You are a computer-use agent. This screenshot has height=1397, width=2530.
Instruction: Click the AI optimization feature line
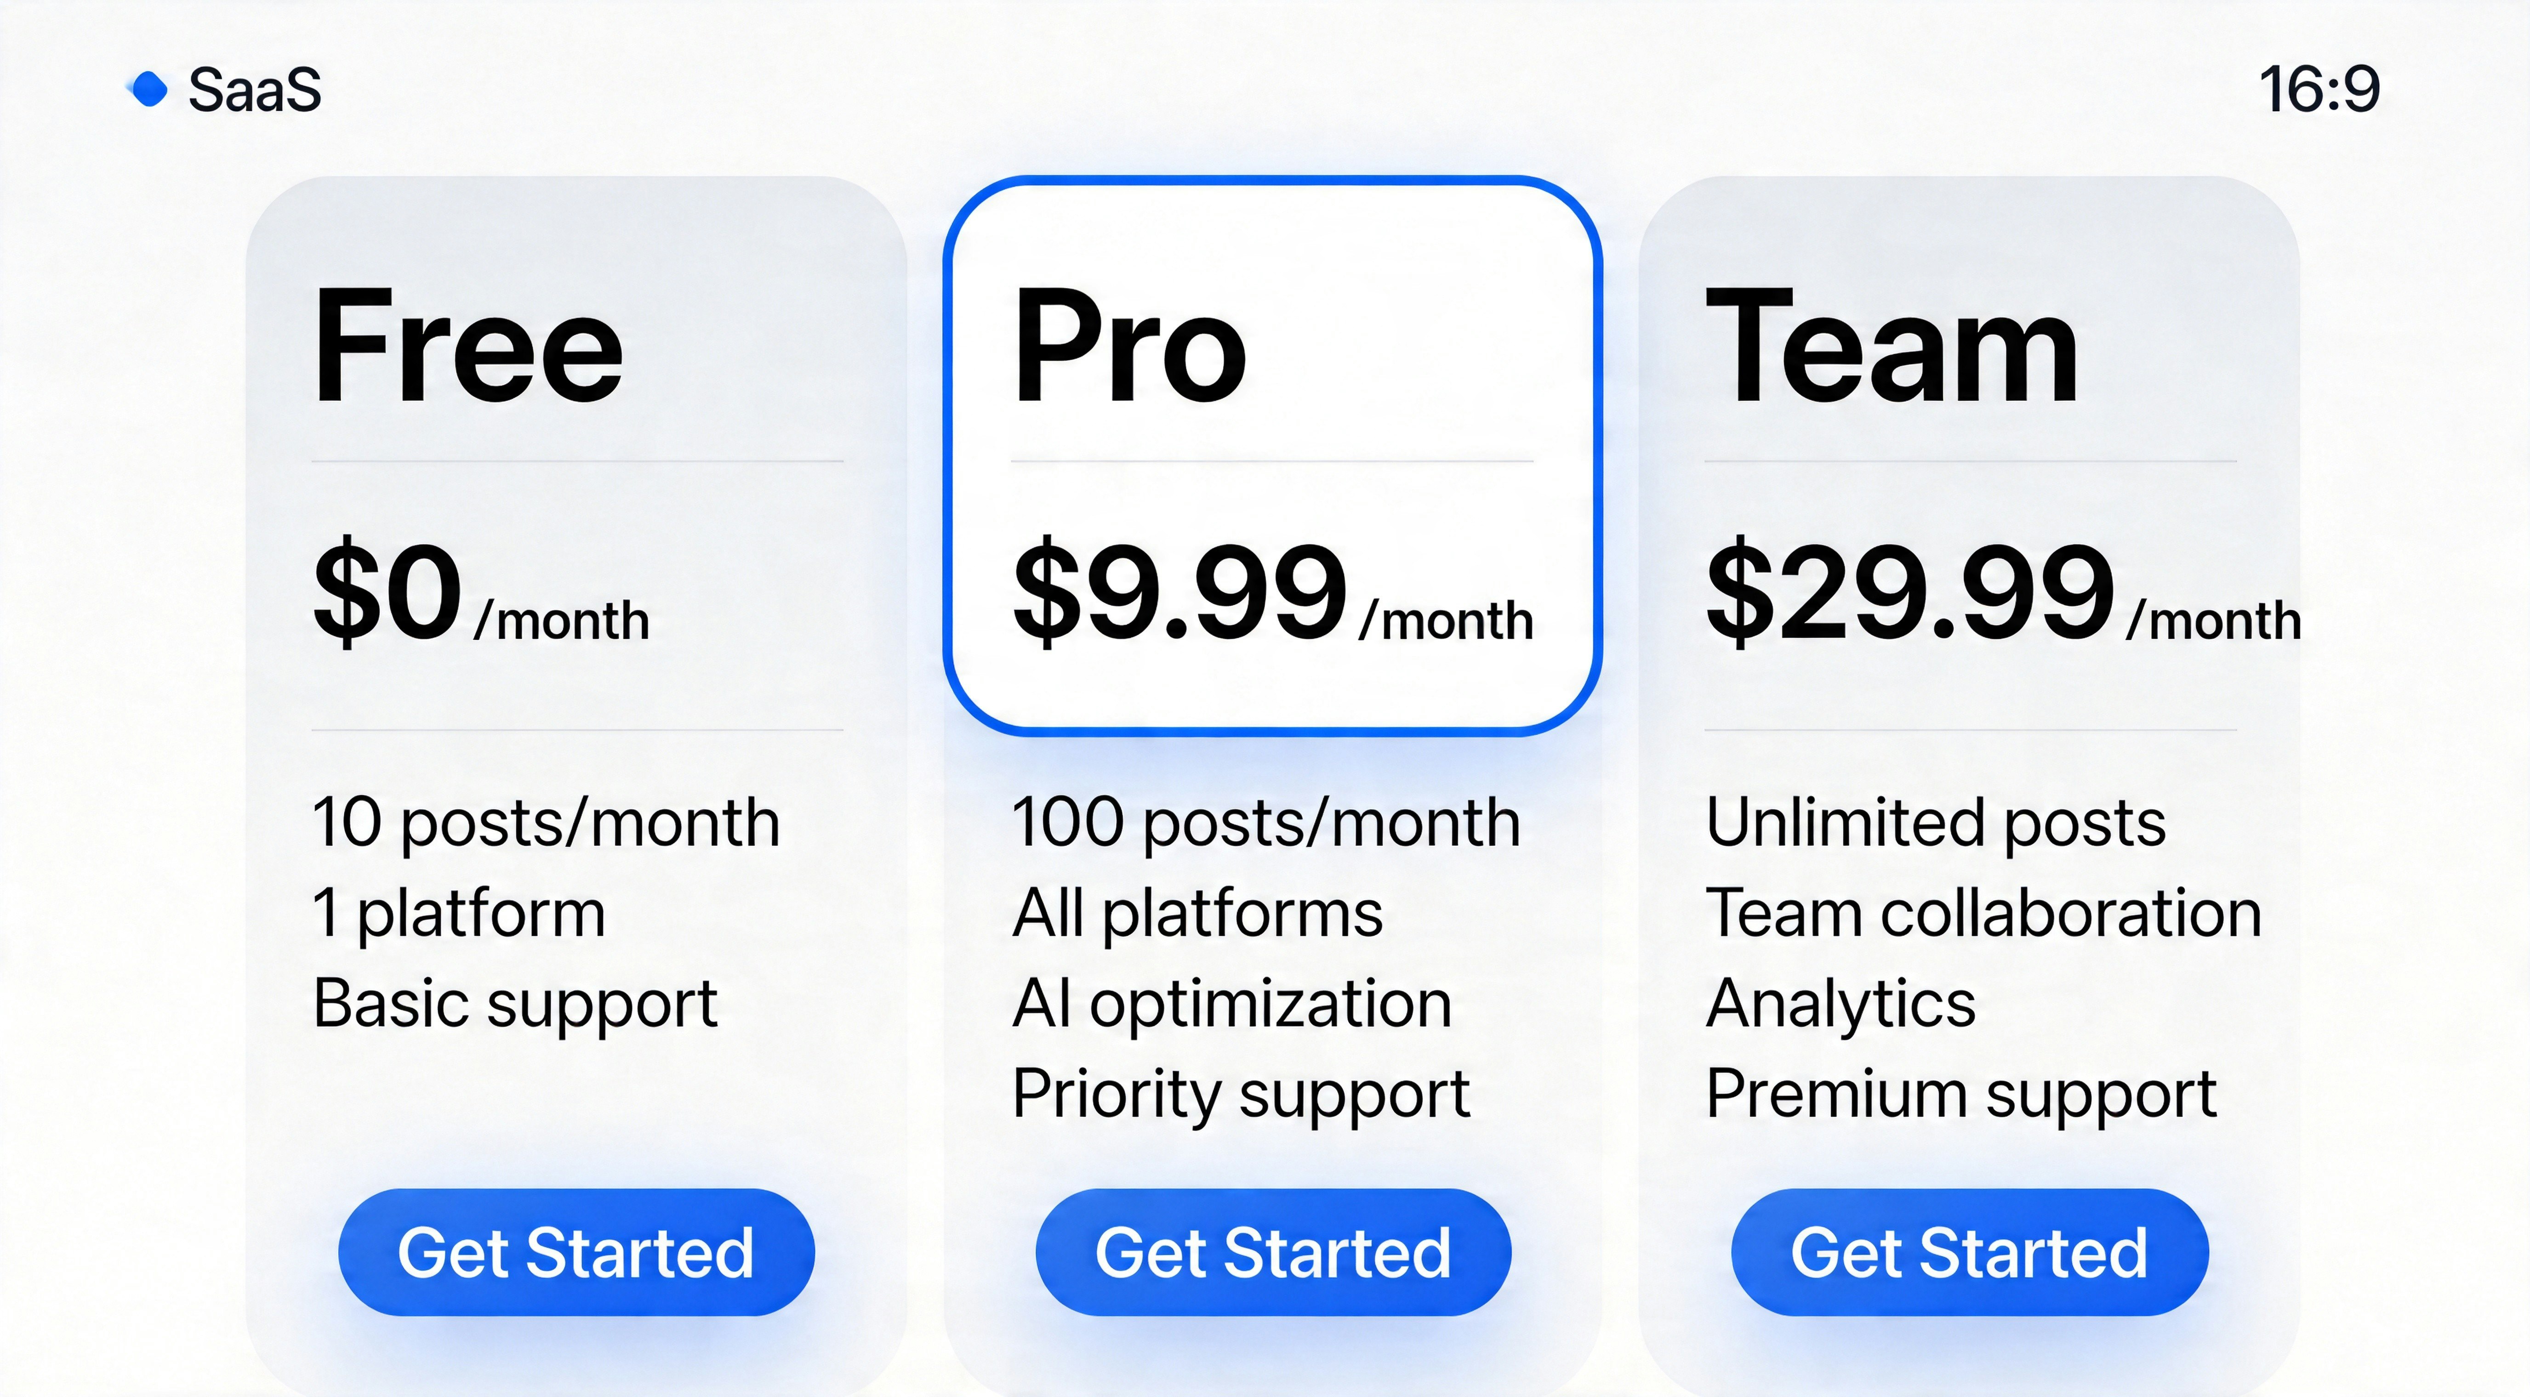point(1231,1003)
